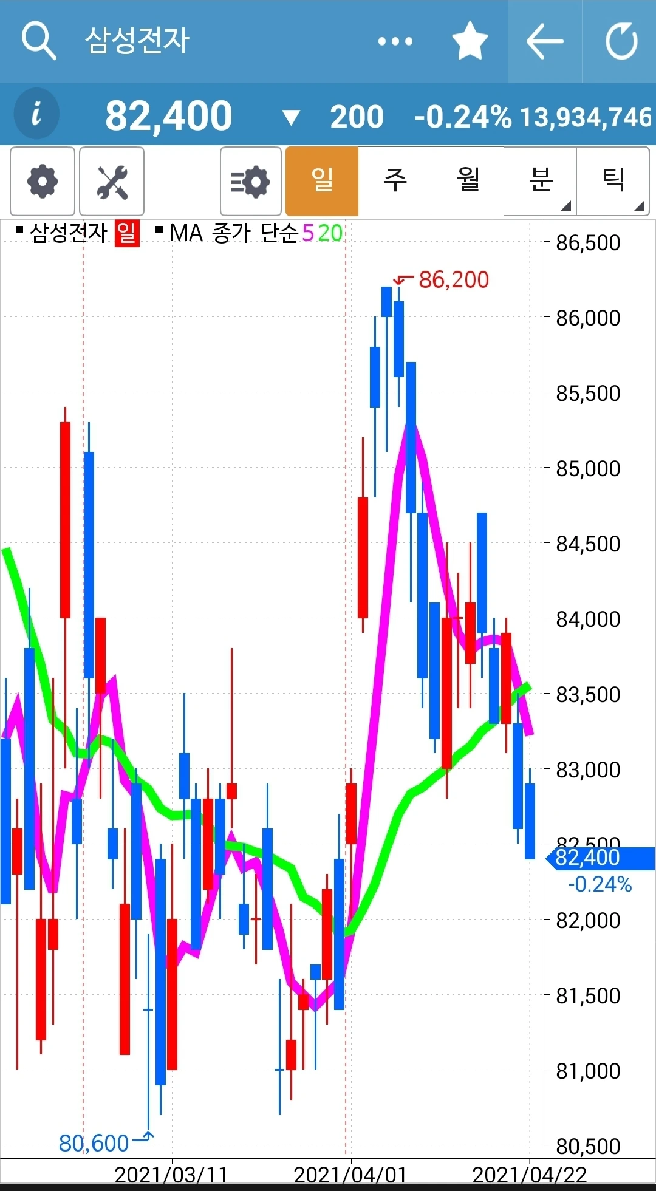Open the wrench and screwdriver tools
The height and width of the screenshot is (1191, 656).
(x=112, y=181)
